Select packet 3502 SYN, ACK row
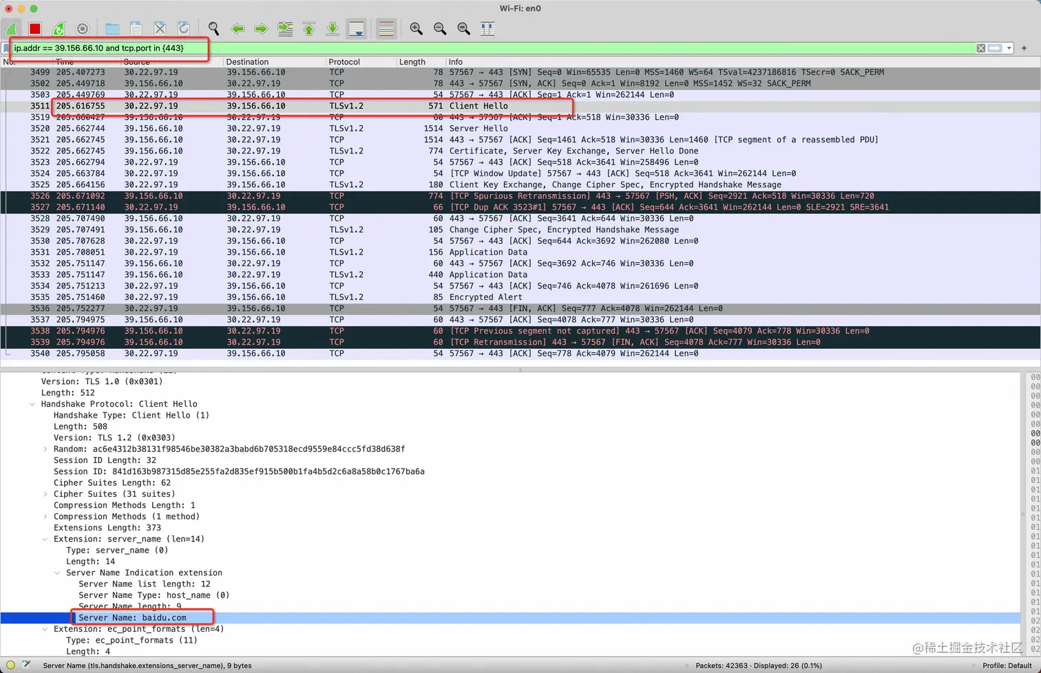The image size is (1041, 673). 520,83
